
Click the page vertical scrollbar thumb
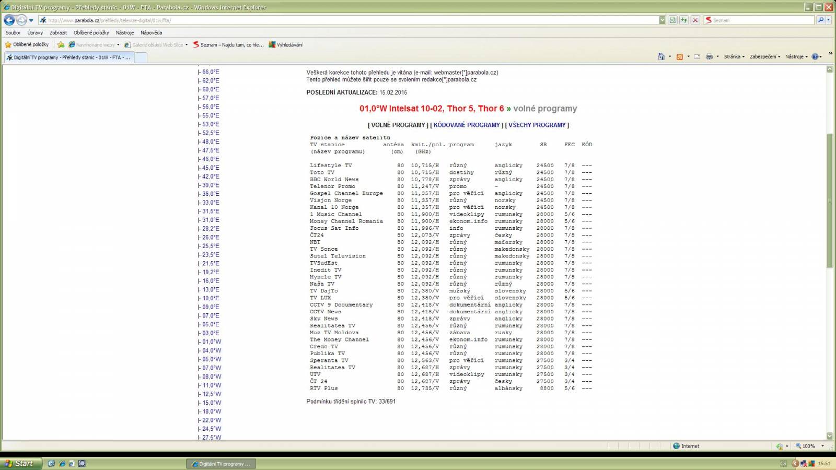click(x=830, y=201)
